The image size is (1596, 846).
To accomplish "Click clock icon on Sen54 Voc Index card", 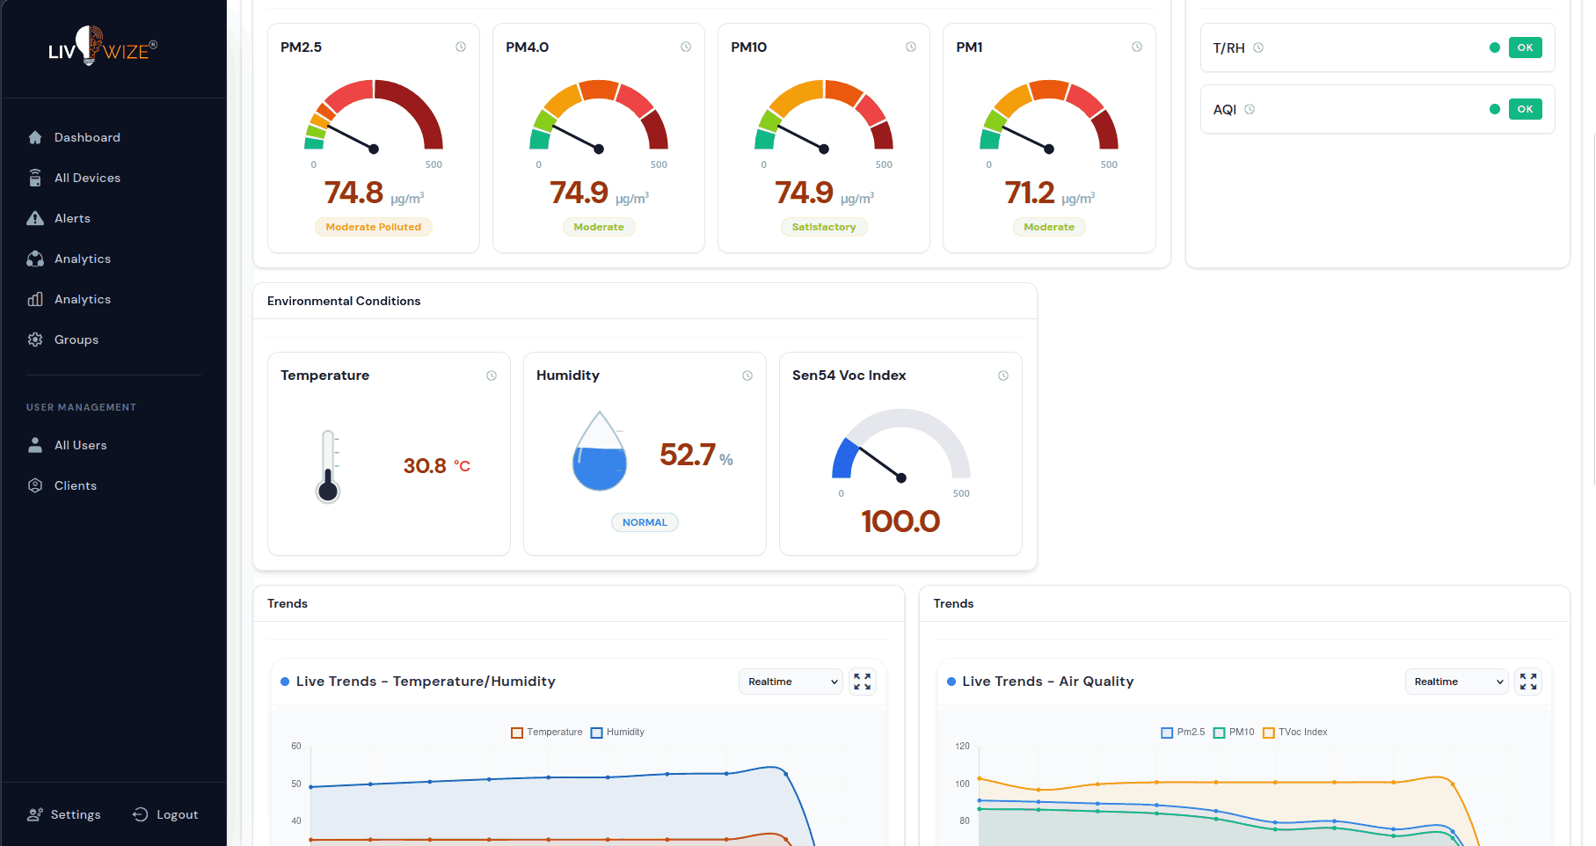I will pos(1003,376).
